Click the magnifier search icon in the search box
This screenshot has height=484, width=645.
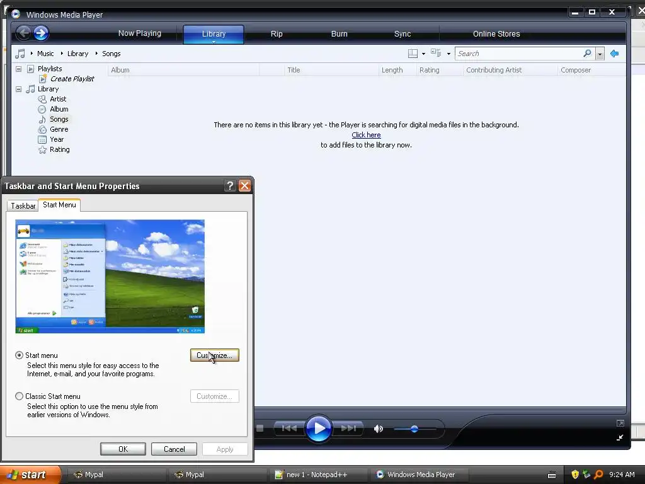(x=587, y=53)
